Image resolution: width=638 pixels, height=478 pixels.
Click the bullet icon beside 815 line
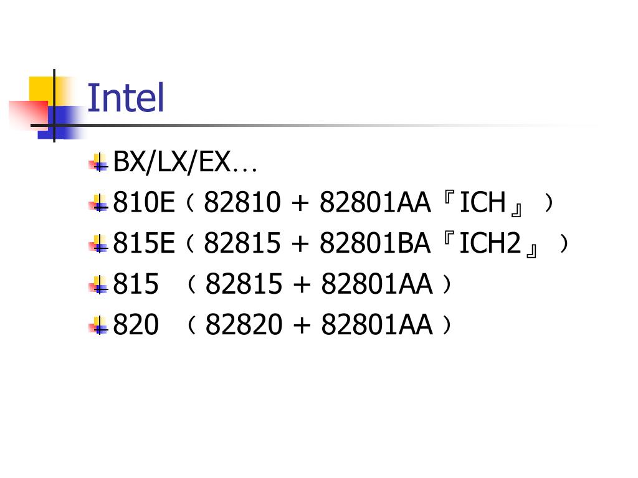coord(98,284)
